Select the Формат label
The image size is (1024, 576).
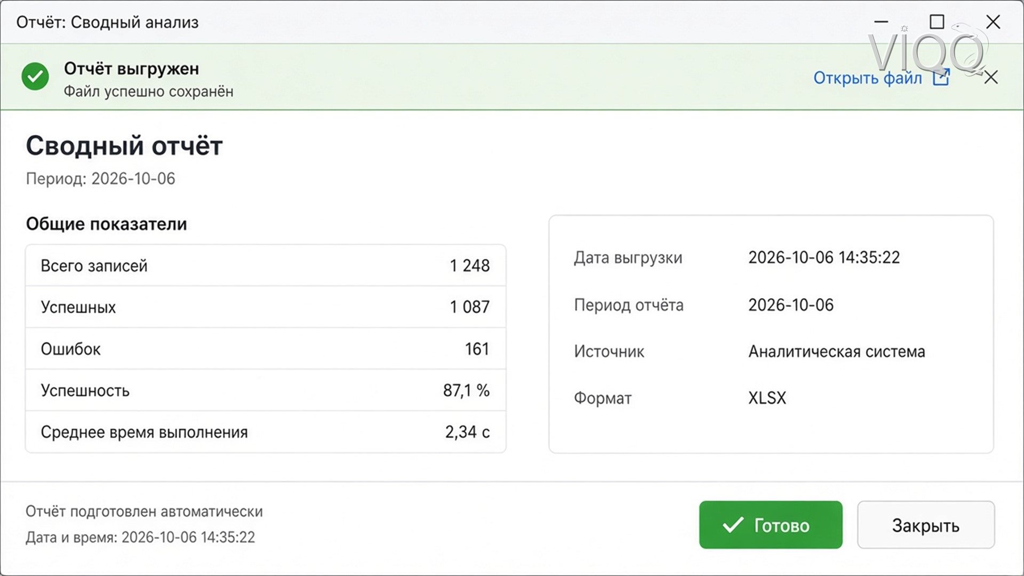[x=602, y=398]
